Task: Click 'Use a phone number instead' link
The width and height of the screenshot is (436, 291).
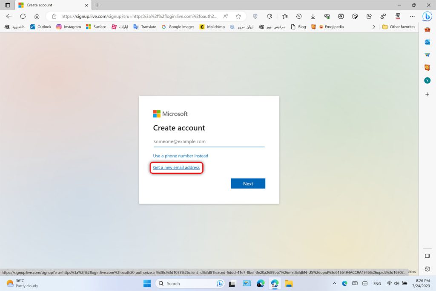Action: (x=181, y=156)
